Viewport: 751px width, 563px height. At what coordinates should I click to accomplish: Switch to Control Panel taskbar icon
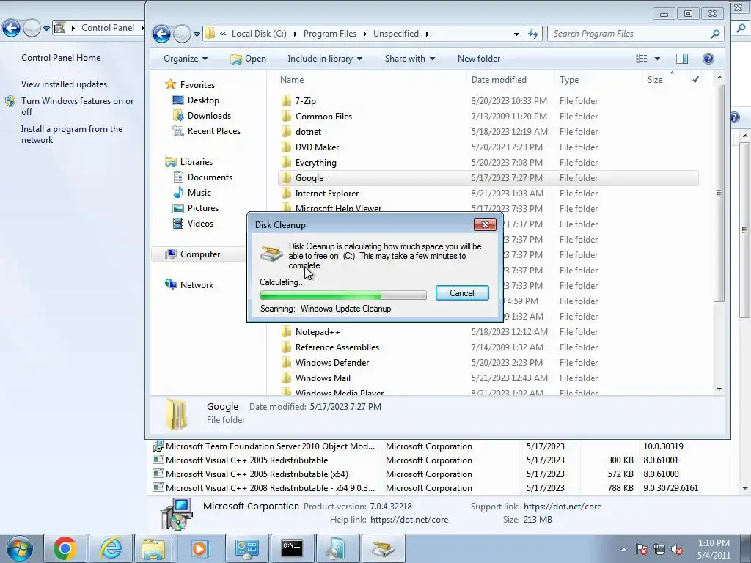click(247, 548)
